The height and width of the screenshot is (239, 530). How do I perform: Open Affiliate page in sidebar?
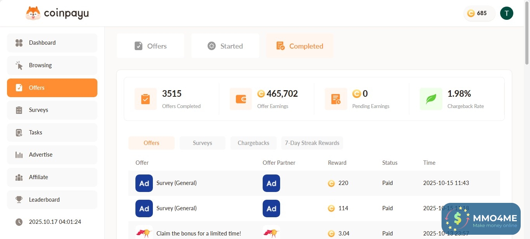coord(52,177)
